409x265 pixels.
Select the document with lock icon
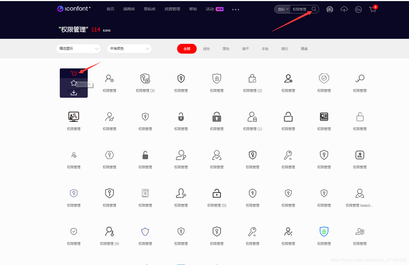[x=145, y=193]
